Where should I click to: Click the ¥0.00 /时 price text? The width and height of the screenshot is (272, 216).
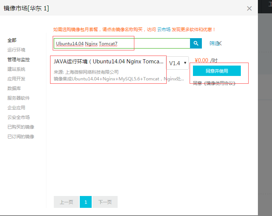click(x=206, y=60)
